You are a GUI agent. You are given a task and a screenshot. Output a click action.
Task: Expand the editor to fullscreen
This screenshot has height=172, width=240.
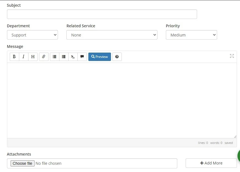[232, 56]
